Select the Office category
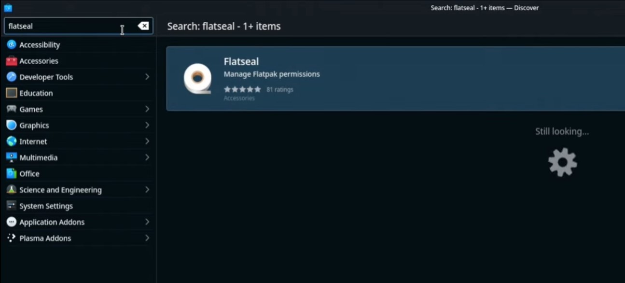625x283 pixels. (x=29, y=174)
